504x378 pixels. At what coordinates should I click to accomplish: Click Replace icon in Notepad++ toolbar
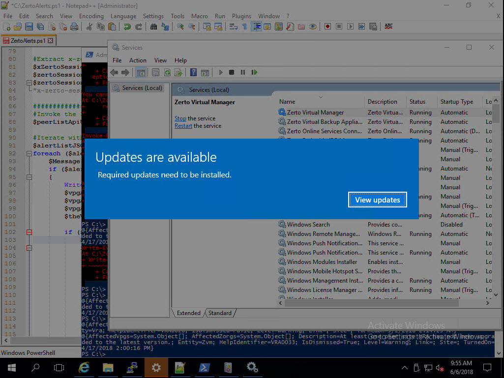165,27
